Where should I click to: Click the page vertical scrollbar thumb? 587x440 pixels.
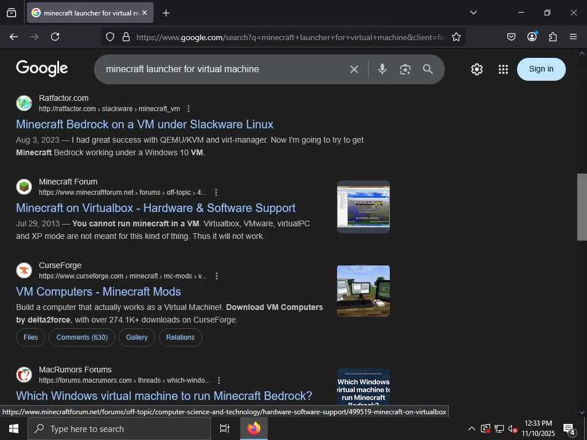point(582,207)
